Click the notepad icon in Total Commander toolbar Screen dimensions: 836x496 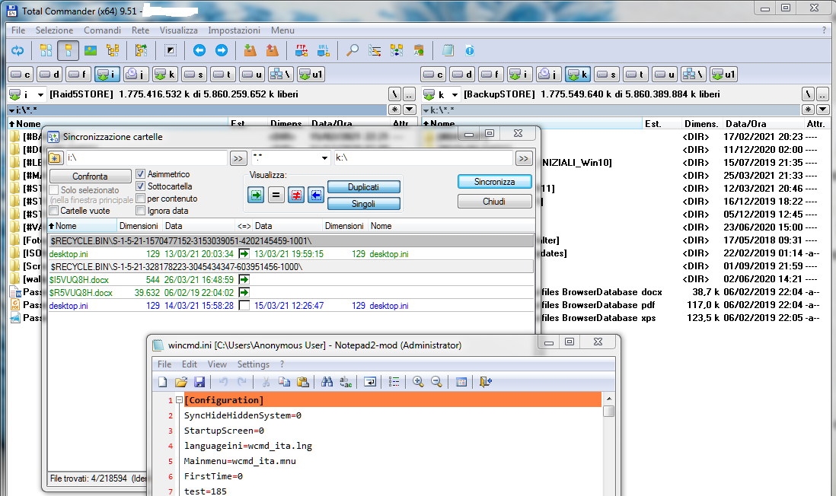[x=448, y=51]
